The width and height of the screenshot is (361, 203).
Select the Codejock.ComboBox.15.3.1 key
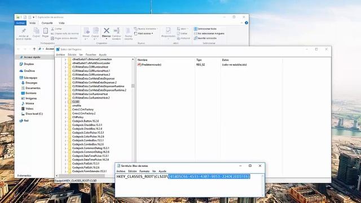pyautogui.click(x=88, y=140)
